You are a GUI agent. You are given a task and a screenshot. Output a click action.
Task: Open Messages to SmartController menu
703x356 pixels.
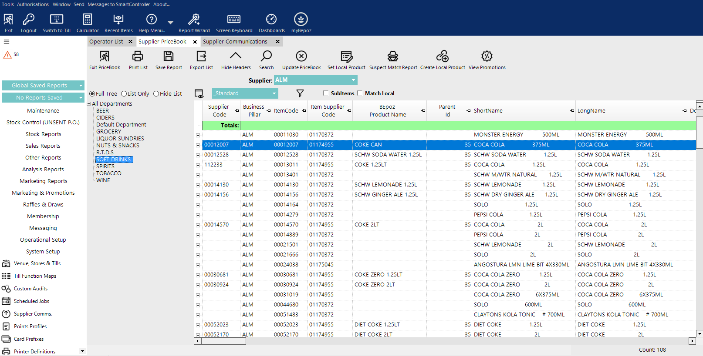[118, 4]
